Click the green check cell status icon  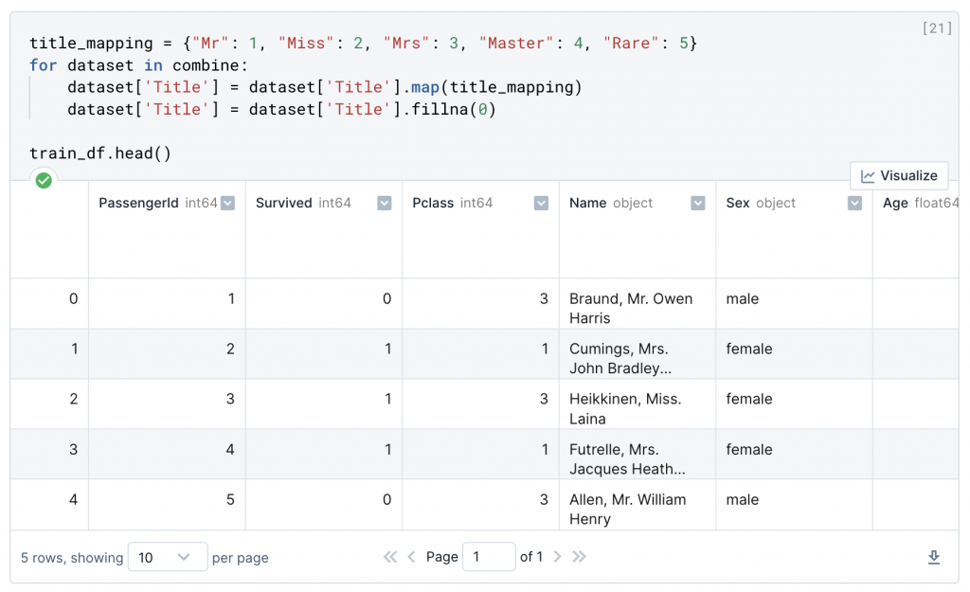click(44, 180)
